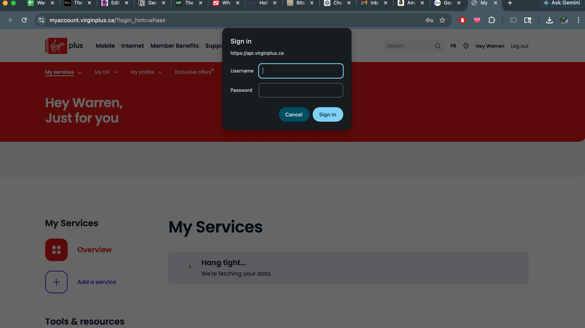Click the Log out link
Viewport: 585px width, 328px height.
click(x=520, y=46)
